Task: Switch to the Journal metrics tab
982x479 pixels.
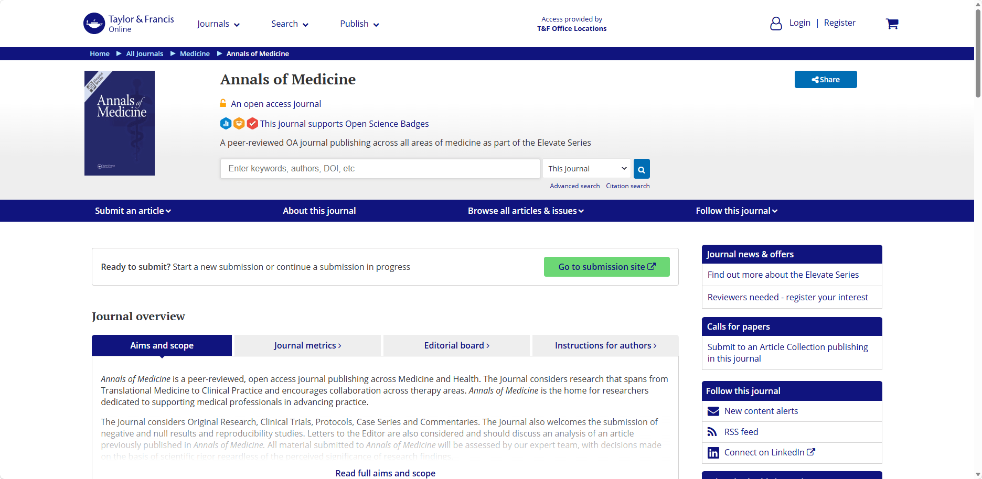Action: pos(307,345)
